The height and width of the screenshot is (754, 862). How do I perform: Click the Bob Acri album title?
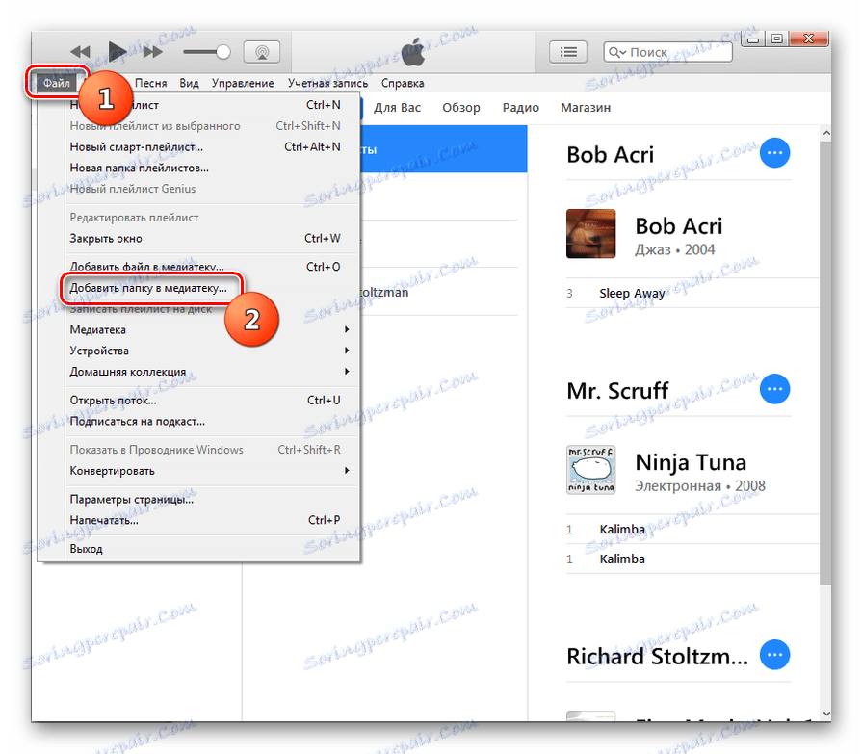(x=679, y=226)
